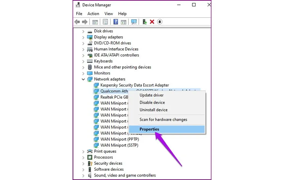Click the Properties sheet toolbar icon

[105, 22]
